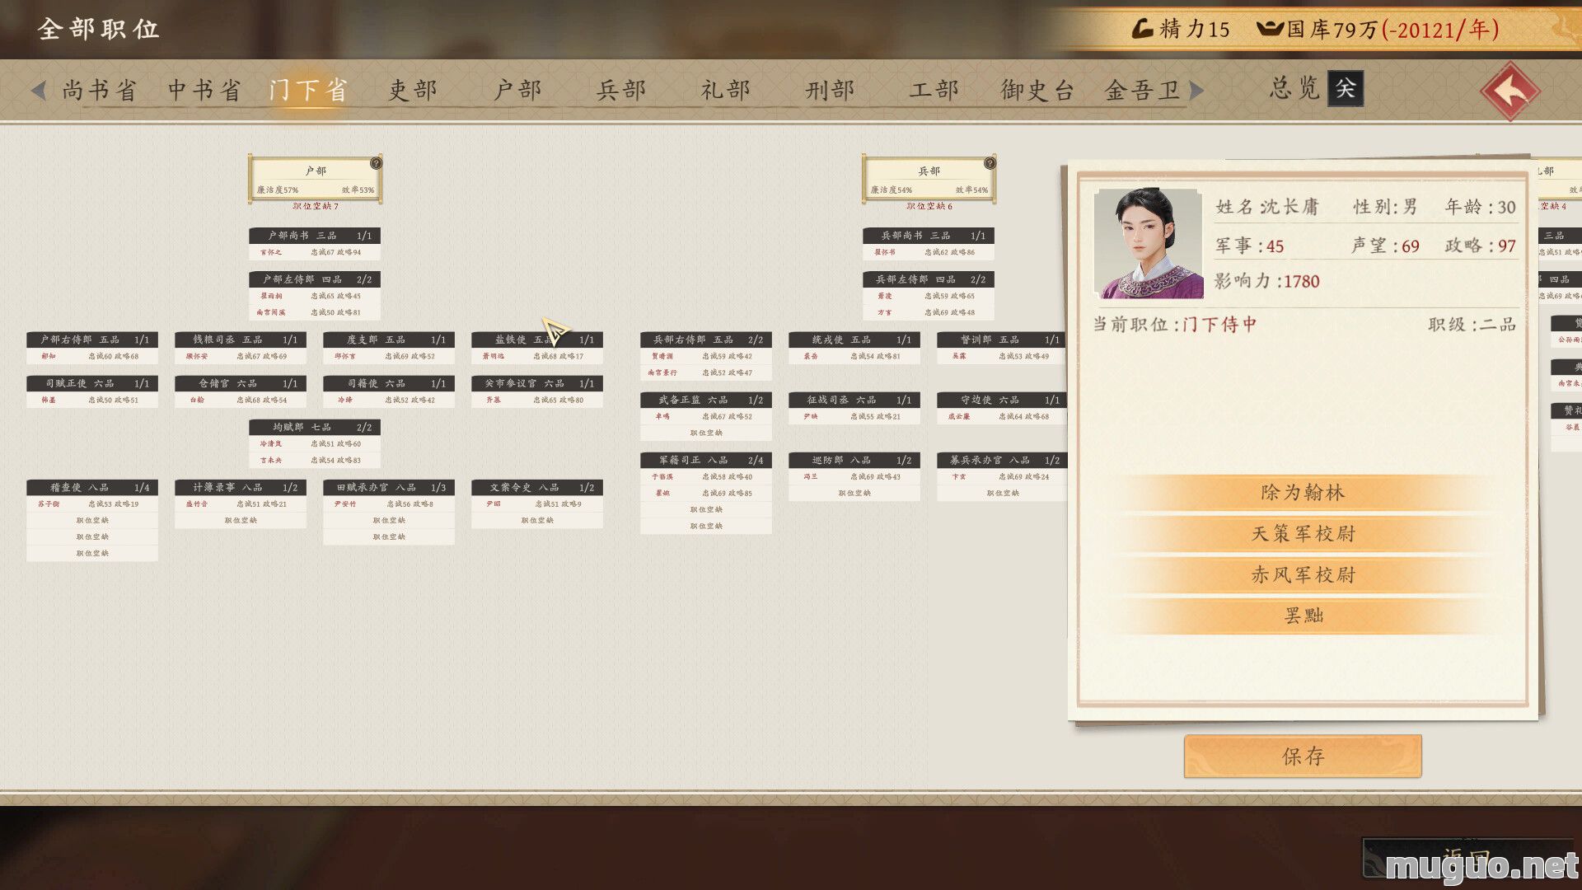The height and width of the screenshot is (890, 1582).
Task: Choose the 赤风军校尉 option
Action: click(x=1303, y=574)
